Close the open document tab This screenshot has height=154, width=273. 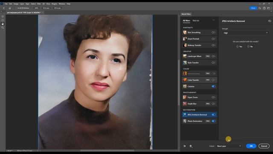(43, 12)
